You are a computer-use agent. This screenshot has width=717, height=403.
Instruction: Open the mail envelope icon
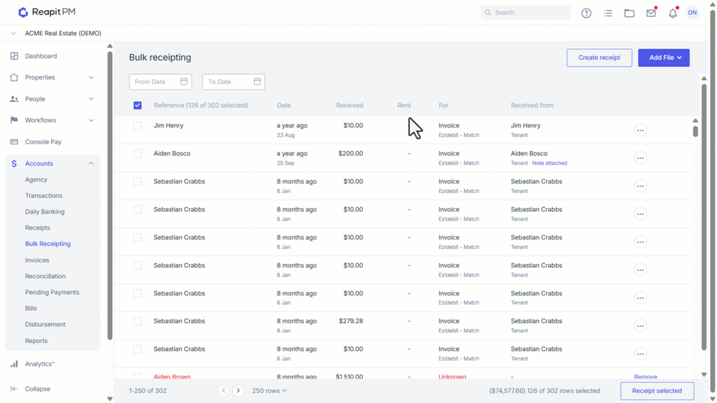coord(651,13)
